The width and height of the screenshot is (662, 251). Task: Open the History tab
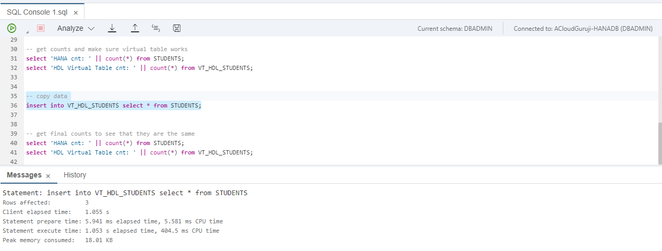pyautogui.click(x=75, y=175)
